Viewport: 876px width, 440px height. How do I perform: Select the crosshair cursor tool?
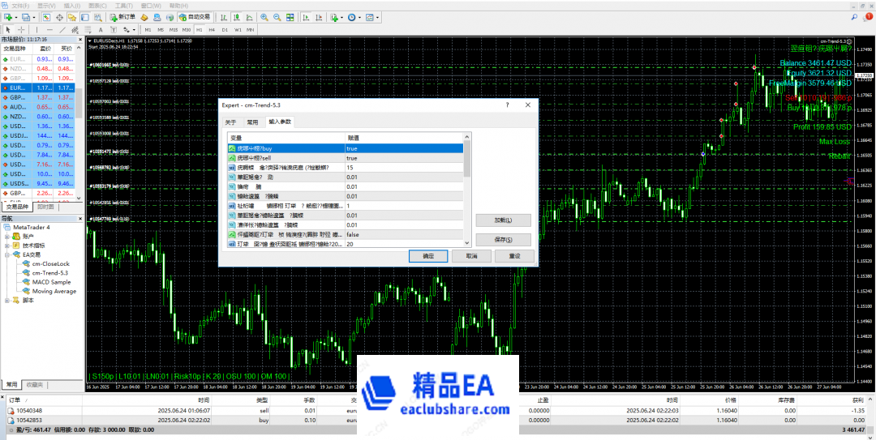point(20,30)
